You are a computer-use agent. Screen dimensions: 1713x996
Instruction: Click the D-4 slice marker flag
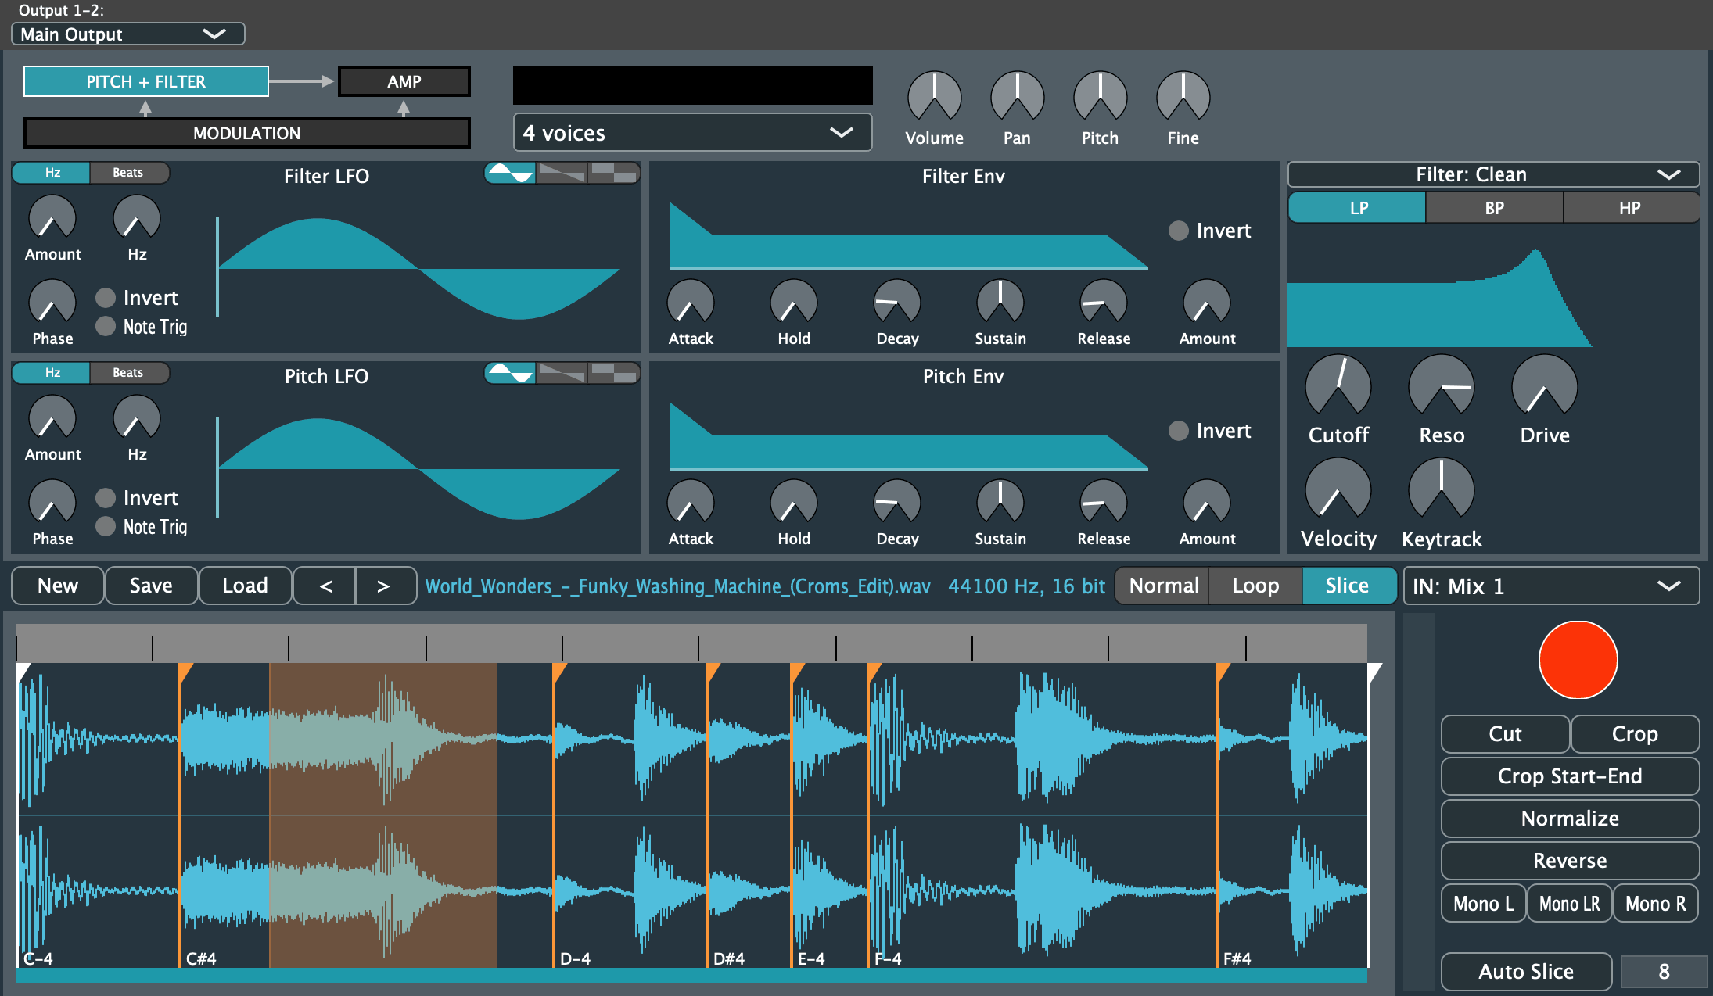[559, 672]
